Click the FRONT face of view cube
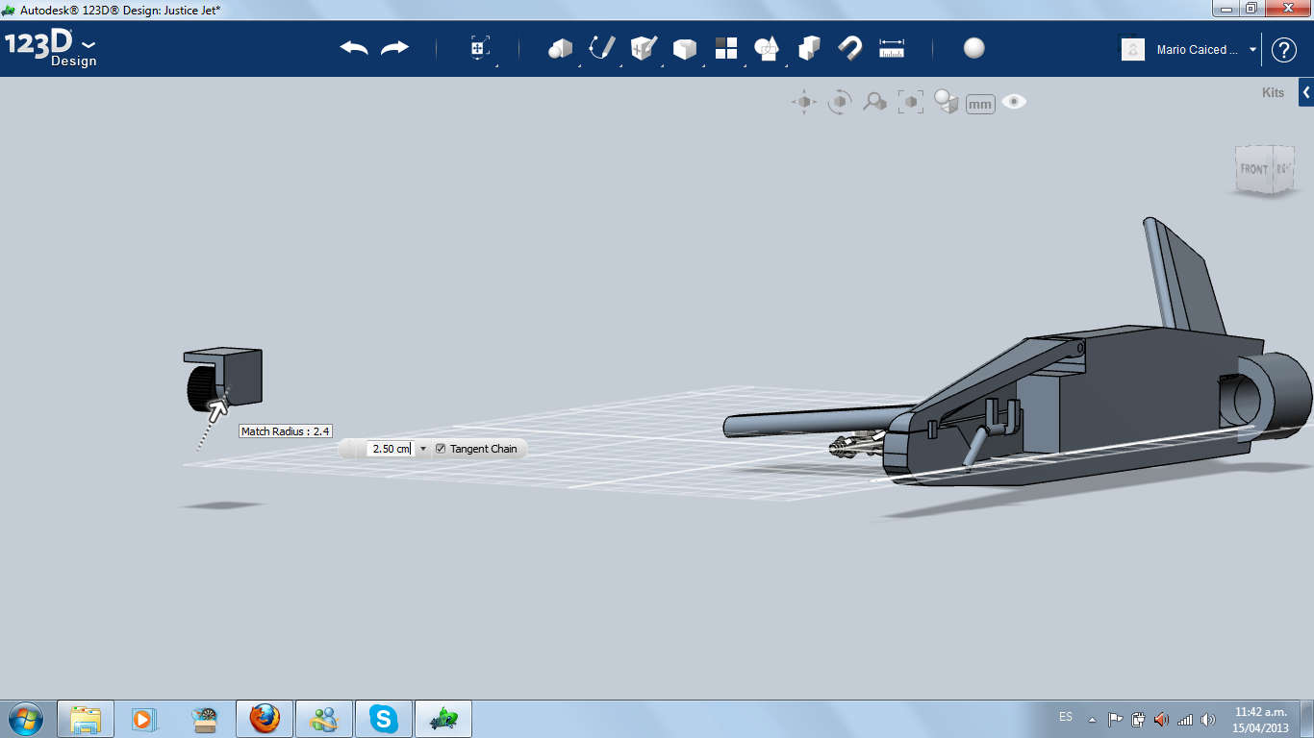 tap(1253, 169)
